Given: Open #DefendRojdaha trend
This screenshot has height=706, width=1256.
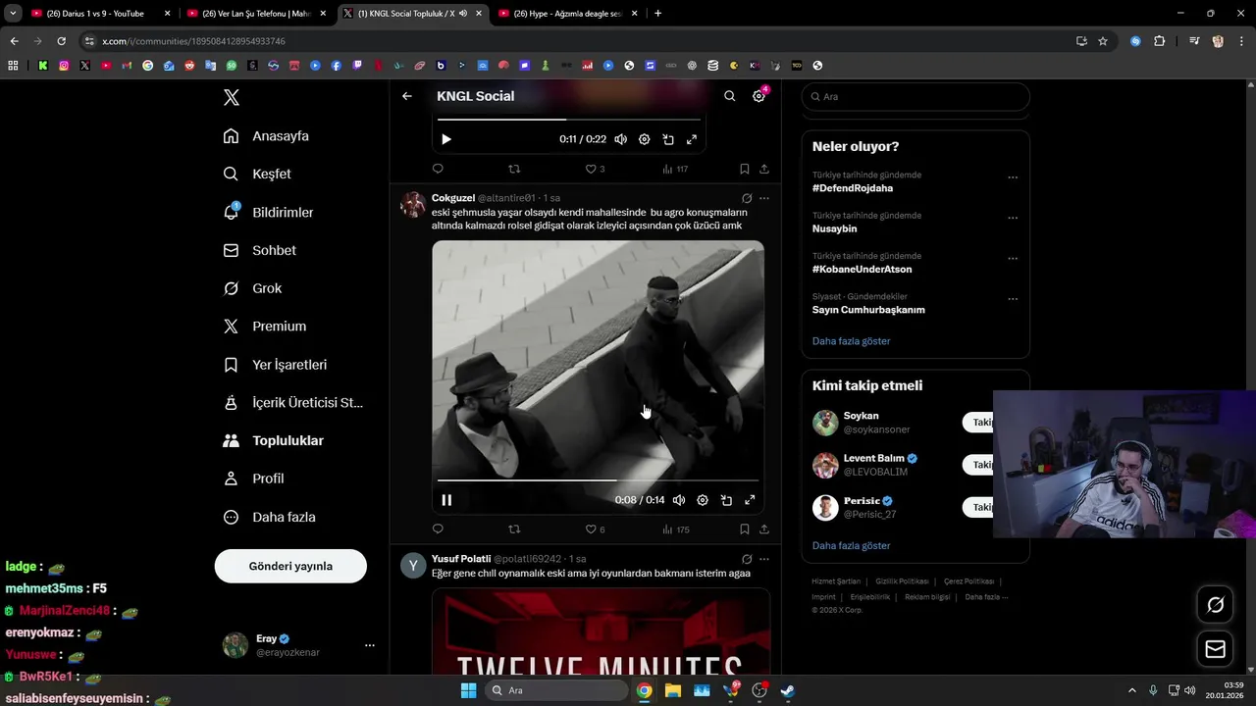Looking at the screenshot, I should [x=853, y=188].
